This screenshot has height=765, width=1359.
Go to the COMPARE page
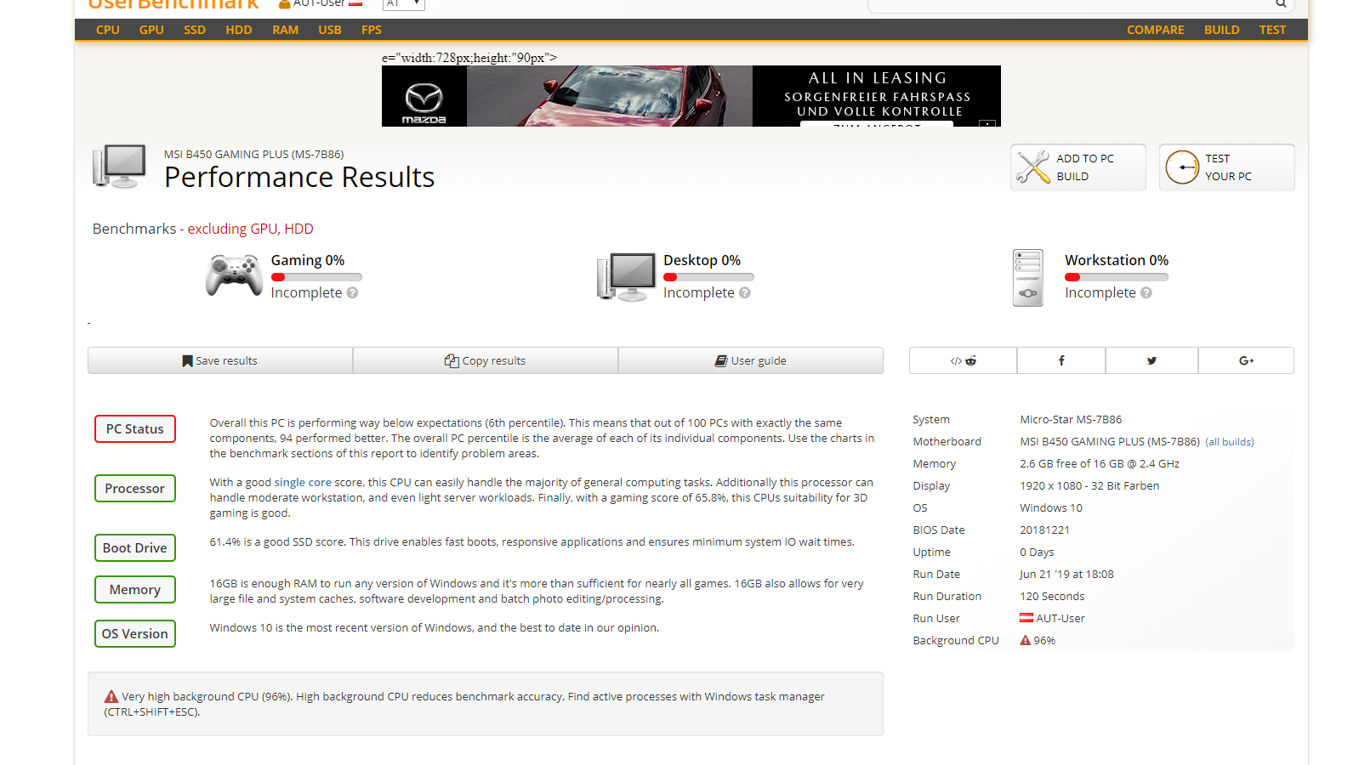1156,30
